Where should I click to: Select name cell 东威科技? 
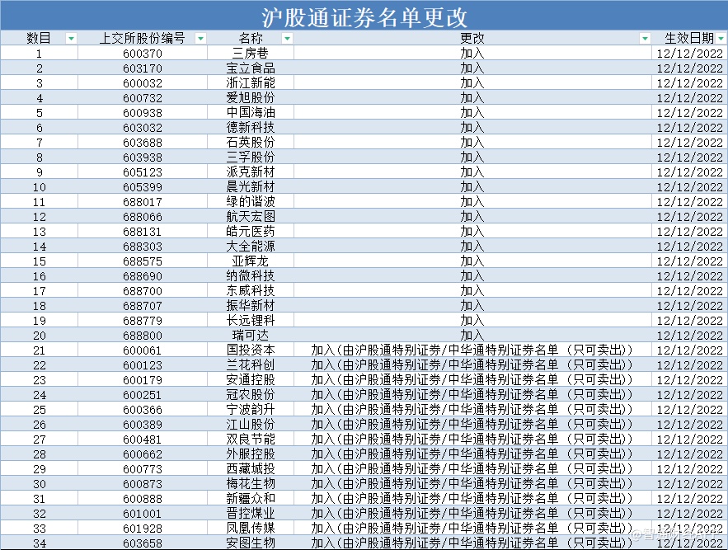pos(251,291)
